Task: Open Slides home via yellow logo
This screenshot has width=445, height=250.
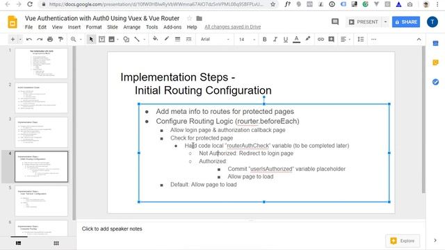Action: [13, 22]
